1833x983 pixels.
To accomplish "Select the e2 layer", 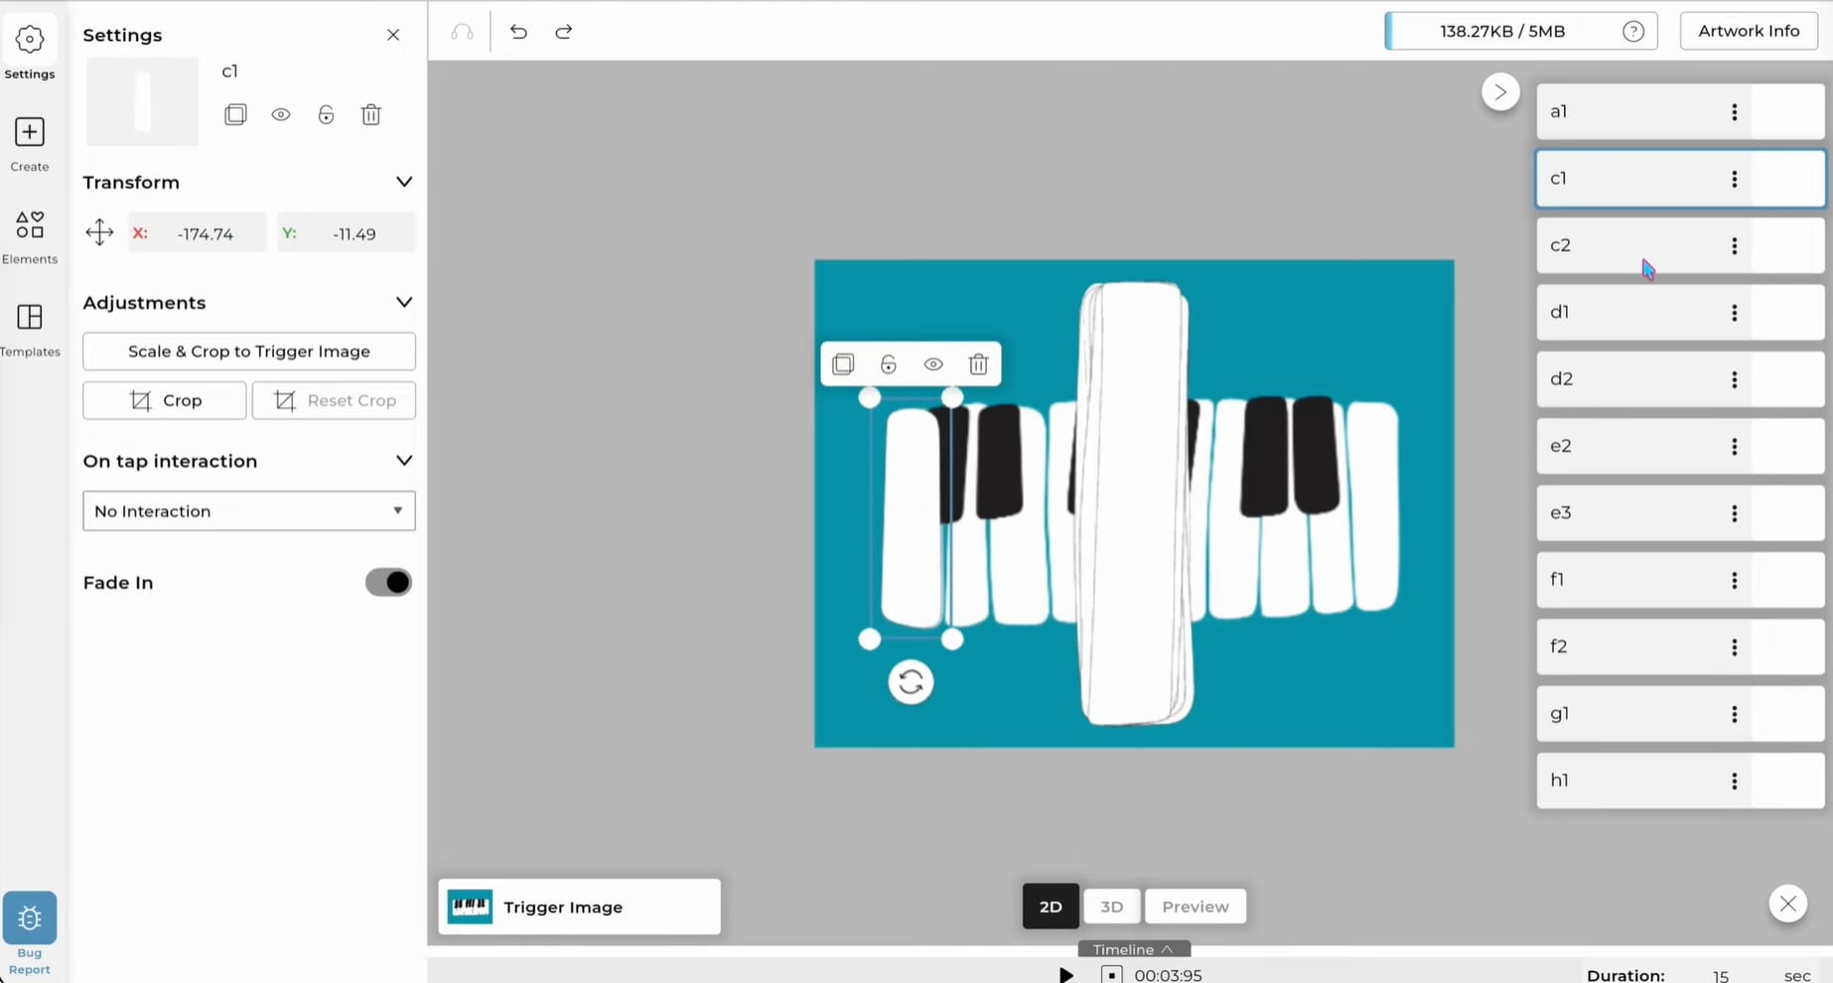I will (1680, 446).
